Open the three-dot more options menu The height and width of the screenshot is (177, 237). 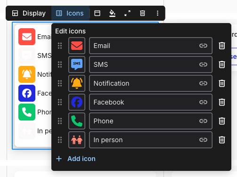pos(157,13)
